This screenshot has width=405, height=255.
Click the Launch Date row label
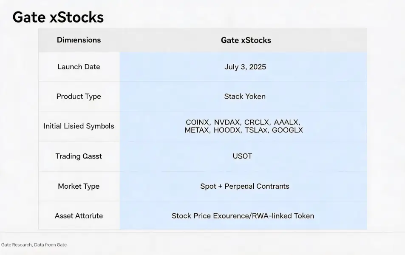(79, 67)
